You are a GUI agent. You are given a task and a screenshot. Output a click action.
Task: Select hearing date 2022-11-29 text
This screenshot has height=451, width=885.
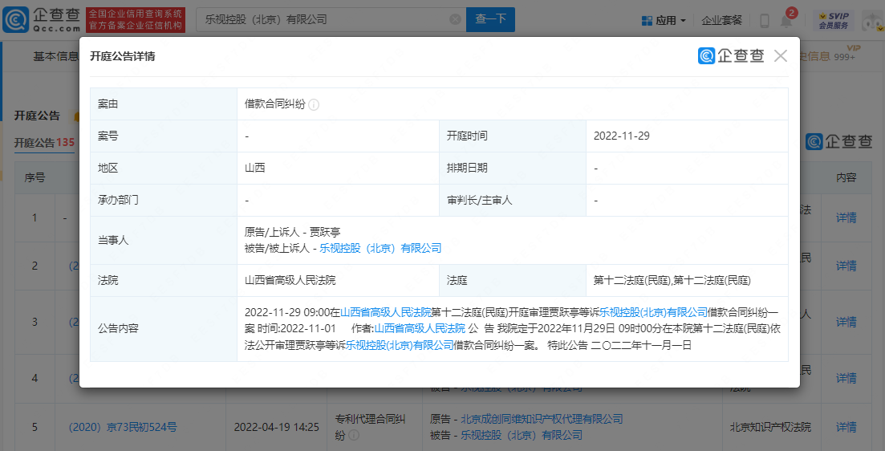(x=621, y=136)
